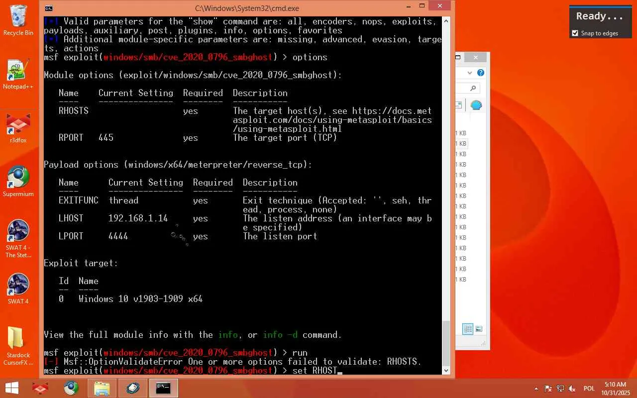The height and width of the screenshot is (398, 637).
Task: Select the SWAT 4 - The Stet... desktop shortcut
Action: pyautogui.click(x=18, y=239)
